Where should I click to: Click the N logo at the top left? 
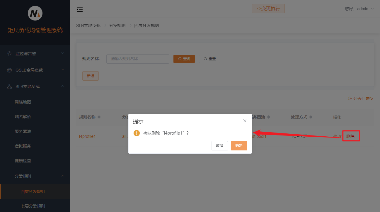click(x=35, y=13)
